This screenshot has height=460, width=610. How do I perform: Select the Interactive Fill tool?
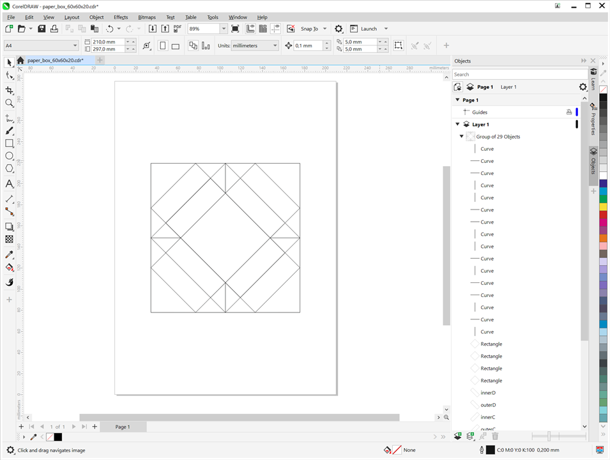[x=9, y=268]
